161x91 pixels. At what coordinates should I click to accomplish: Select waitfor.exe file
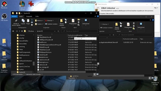(x=43, y=42)
